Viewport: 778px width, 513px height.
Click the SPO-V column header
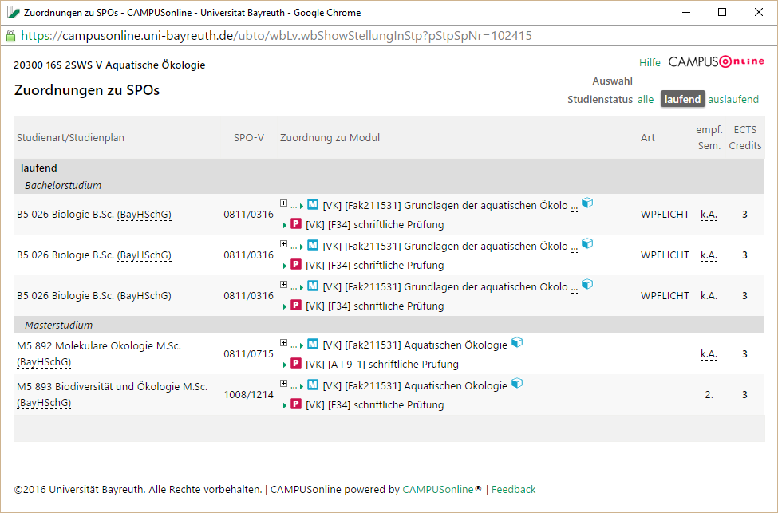pos(249,138)
